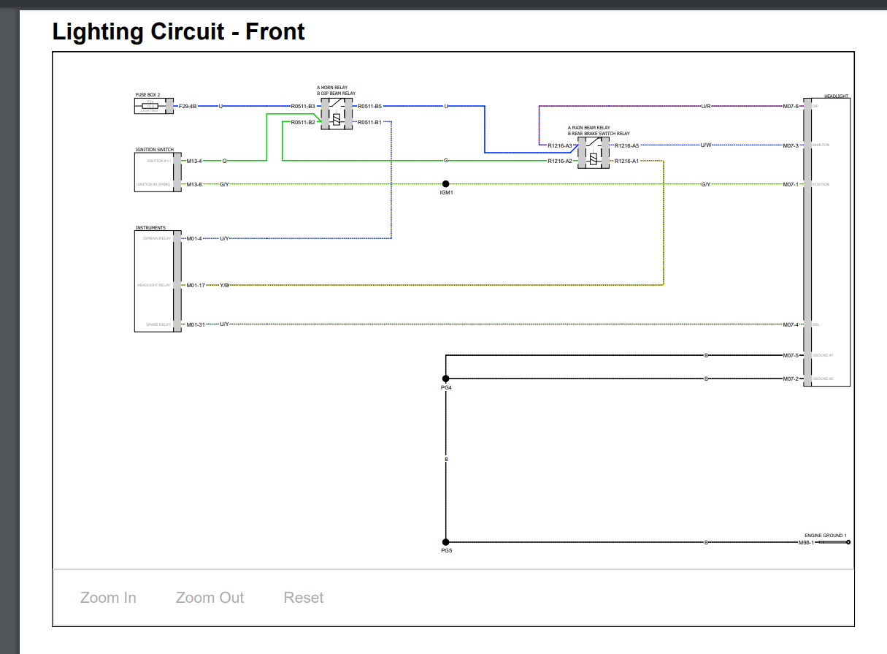Click the IGM1 splice node dot

point(445,184)
